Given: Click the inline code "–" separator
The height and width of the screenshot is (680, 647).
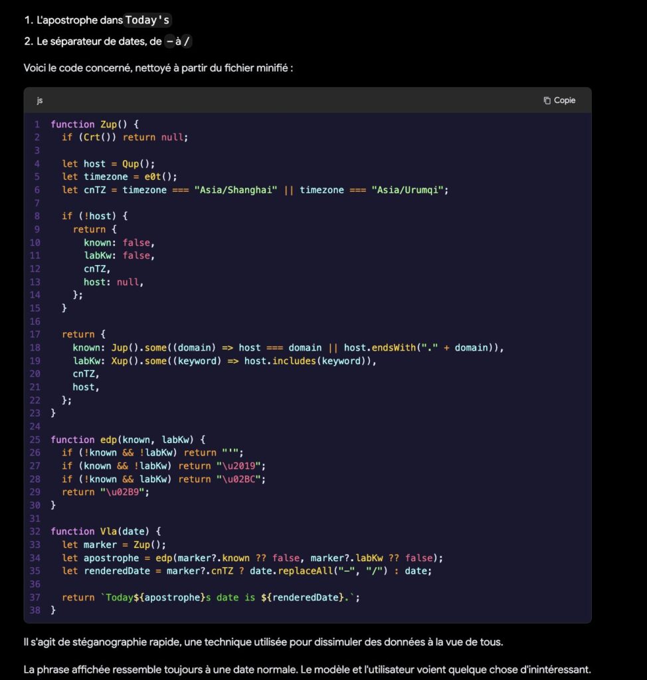Looking at the screenshot, I should coord(169,41).
